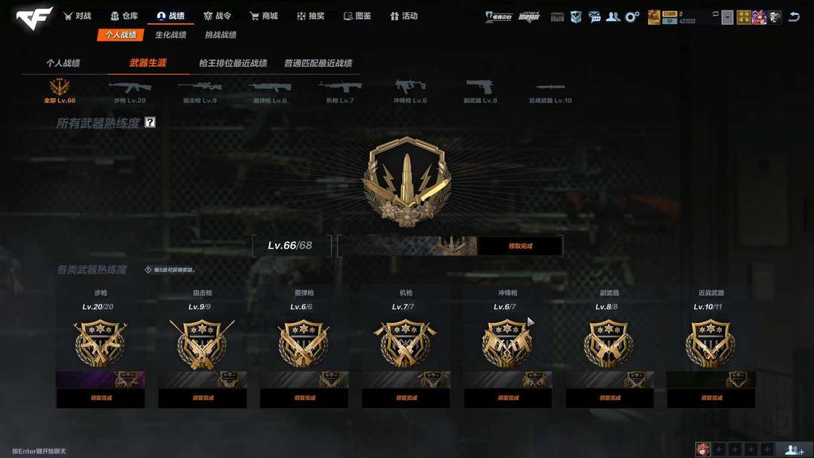
Task: Open the 枪王排位最近战绩 tab
Action: (233, 63)
